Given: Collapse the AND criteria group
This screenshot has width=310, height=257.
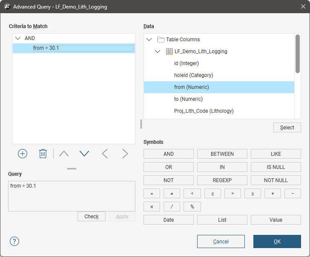Looking at the screenshot, I should click(x=18, y=38).
